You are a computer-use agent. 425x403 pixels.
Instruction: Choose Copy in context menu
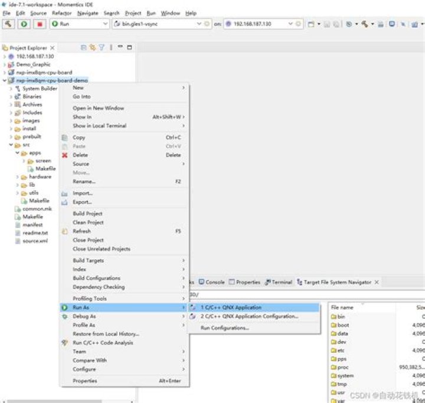125,137
